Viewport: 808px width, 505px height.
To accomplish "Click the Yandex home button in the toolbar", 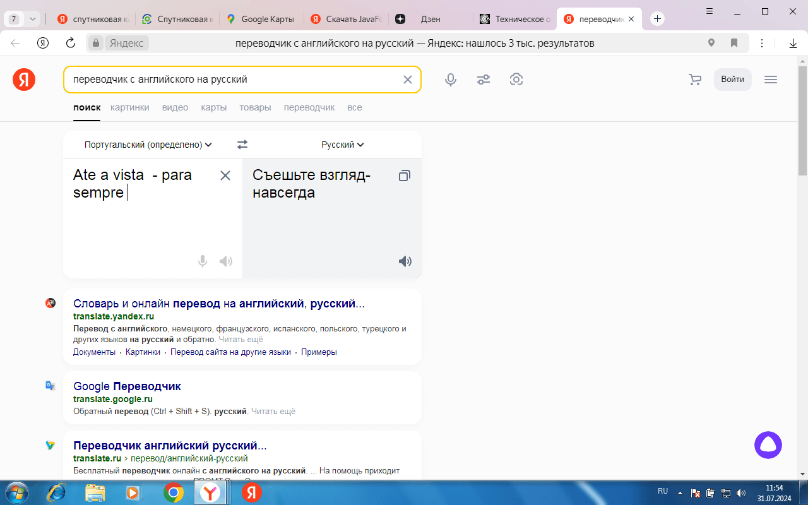I will pos(43,43).
